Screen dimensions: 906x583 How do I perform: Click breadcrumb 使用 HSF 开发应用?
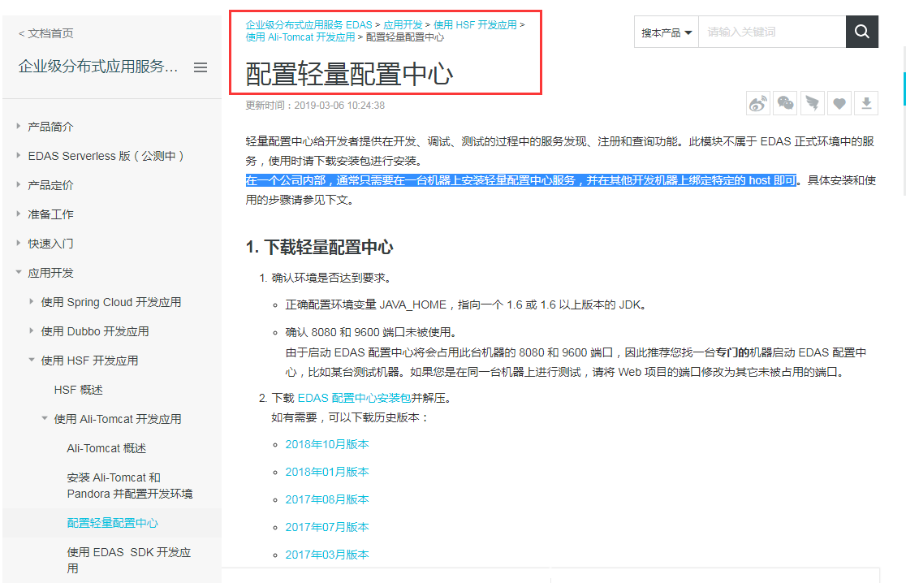475,25
